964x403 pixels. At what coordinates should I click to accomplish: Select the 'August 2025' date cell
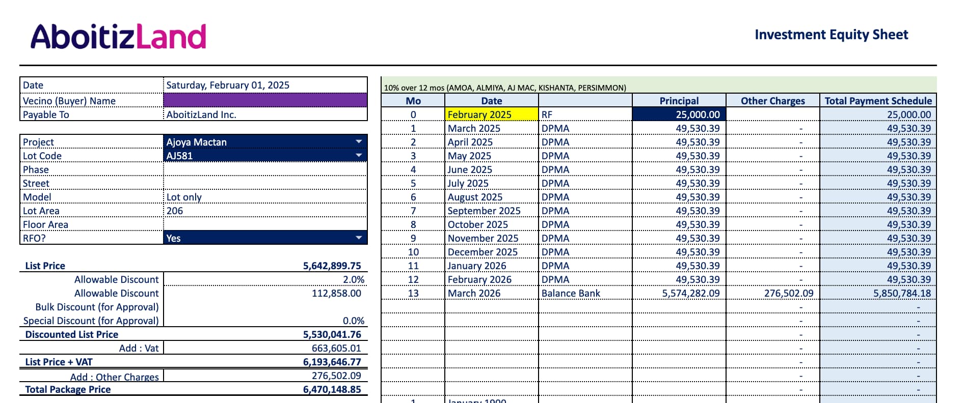click(491, 197)
